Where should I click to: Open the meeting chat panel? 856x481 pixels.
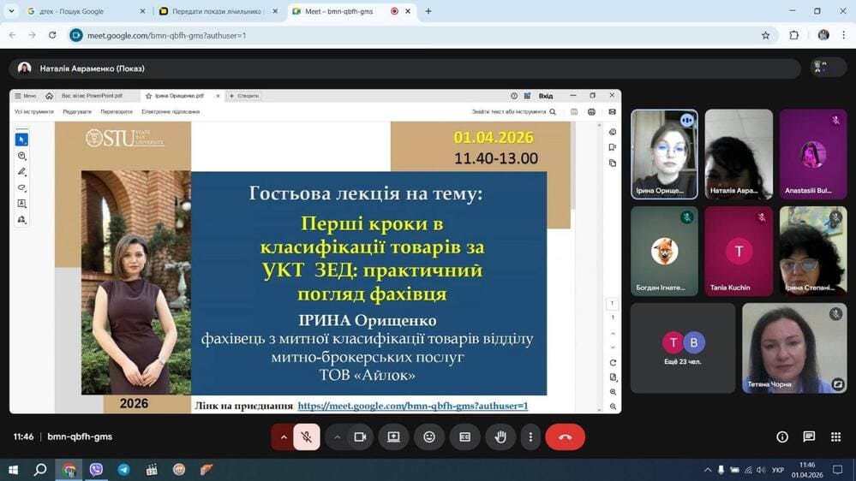[809, 436]
